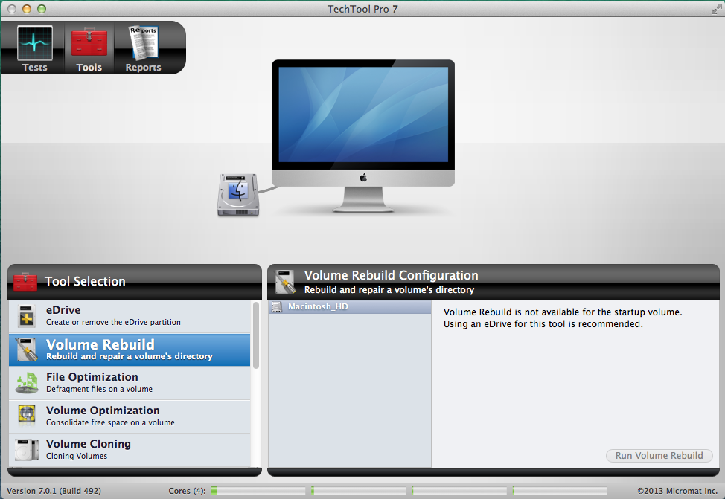Image resolution: width=725 pixels, height=499 pixels.
Task: Click the Volume Optimization icon
Action: pos(27,416)
